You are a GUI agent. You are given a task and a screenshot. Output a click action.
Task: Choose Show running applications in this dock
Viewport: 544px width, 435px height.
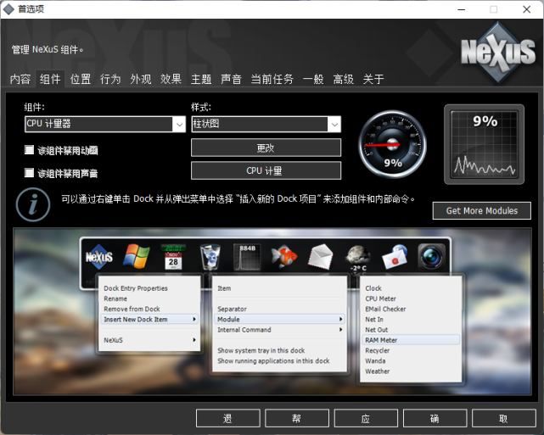279,361
